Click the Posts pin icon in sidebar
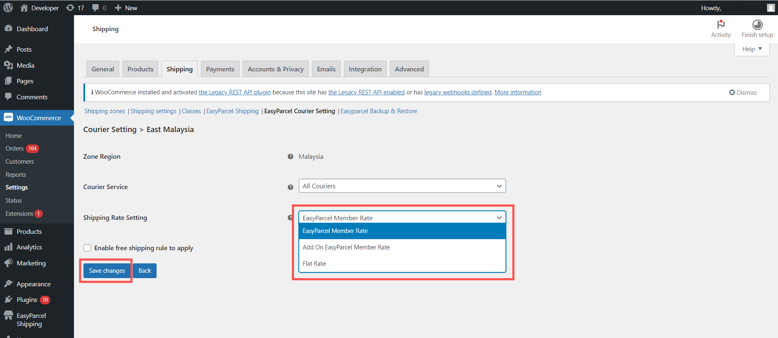The width and height of the screenshot is (778, 338). click(8, 49)
